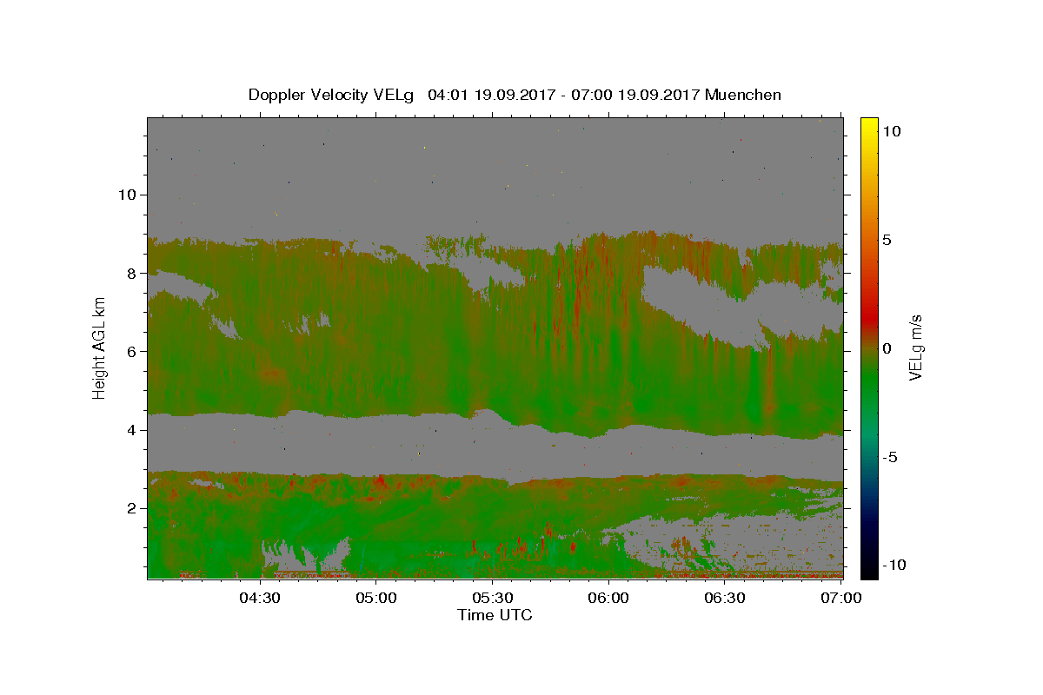Click the 04:30 time axis label
The width and height of the screenshot is (1043, 695).
tap(259, 598)
